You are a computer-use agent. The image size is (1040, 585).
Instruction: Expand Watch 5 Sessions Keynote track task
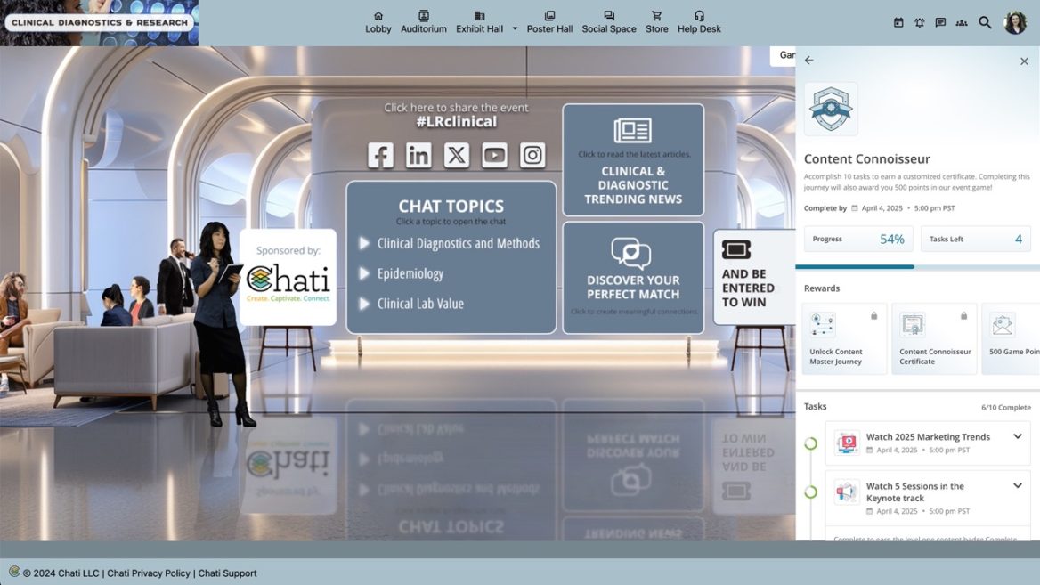point(1018,485)
